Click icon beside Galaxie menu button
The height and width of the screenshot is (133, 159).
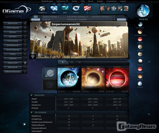tap(25, 59)
